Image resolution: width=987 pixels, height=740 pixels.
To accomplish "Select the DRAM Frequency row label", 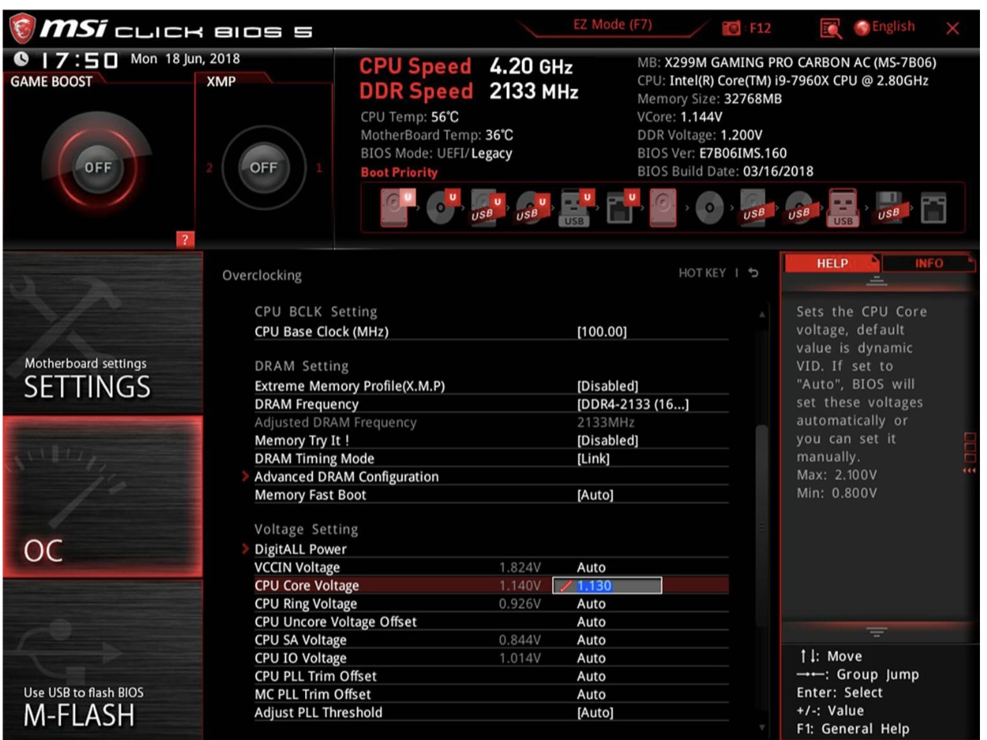I will pos(306,404).
